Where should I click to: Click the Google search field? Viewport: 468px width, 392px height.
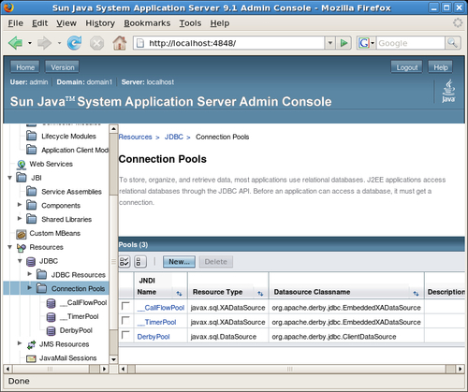point(410,43)
